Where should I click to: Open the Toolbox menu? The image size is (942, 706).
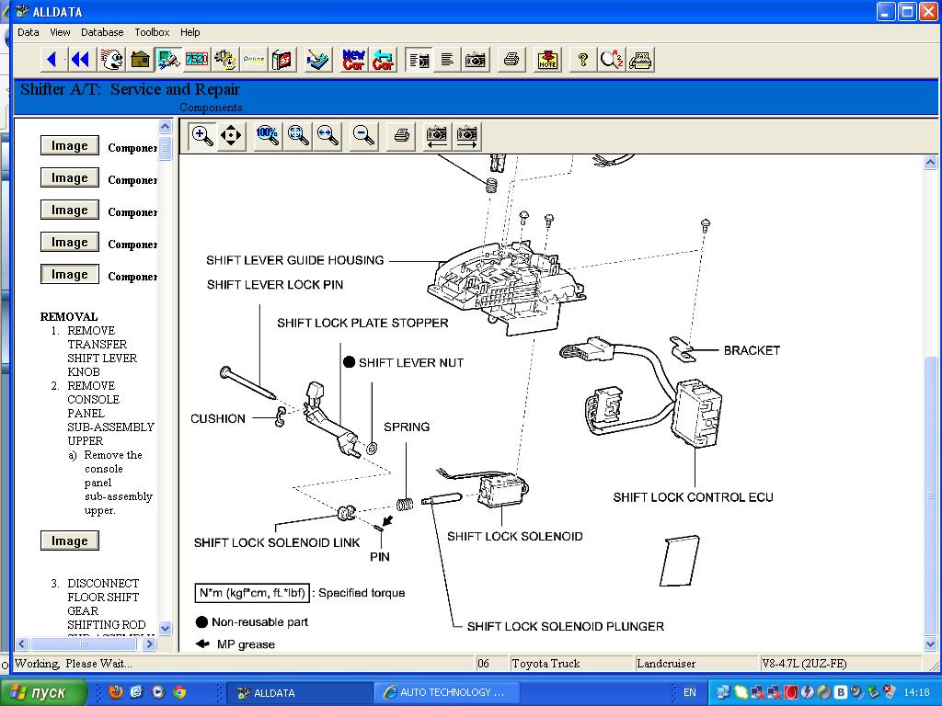152,32
